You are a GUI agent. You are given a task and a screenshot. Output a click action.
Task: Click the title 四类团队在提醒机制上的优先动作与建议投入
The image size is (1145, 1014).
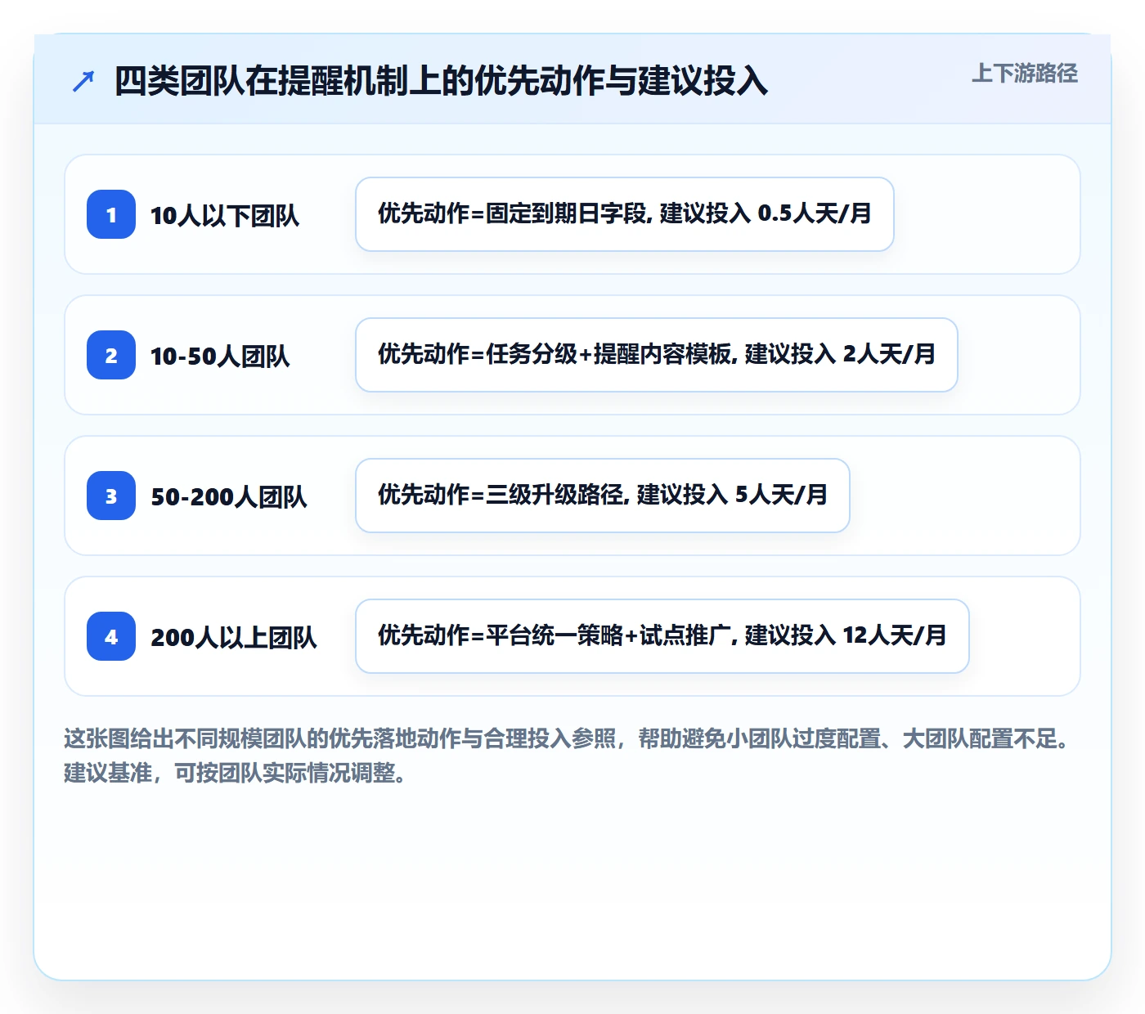[x=441, y=81]
